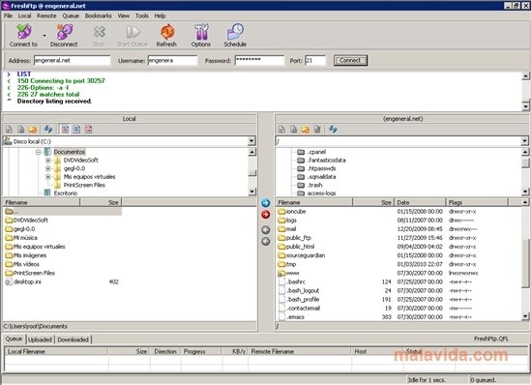
Task: Open the Bookmarks menu
Action: 99,15
